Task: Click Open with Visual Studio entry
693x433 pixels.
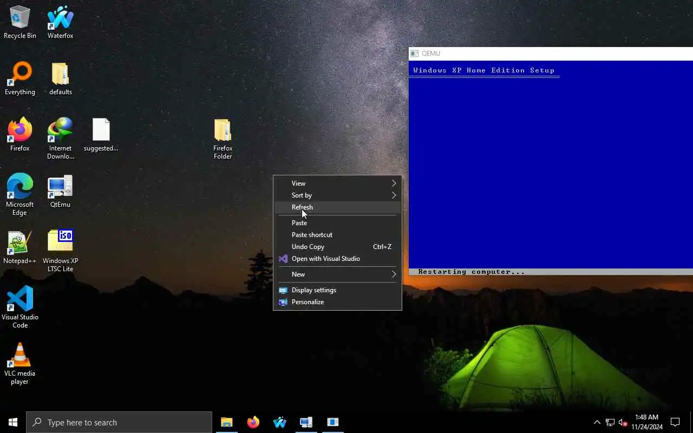Action: click(x=337, y=259)
